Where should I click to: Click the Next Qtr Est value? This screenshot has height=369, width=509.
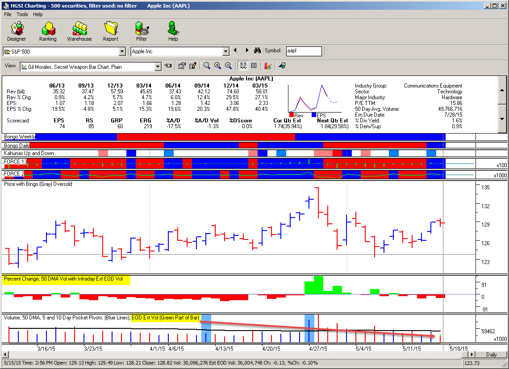pos(334,126)
